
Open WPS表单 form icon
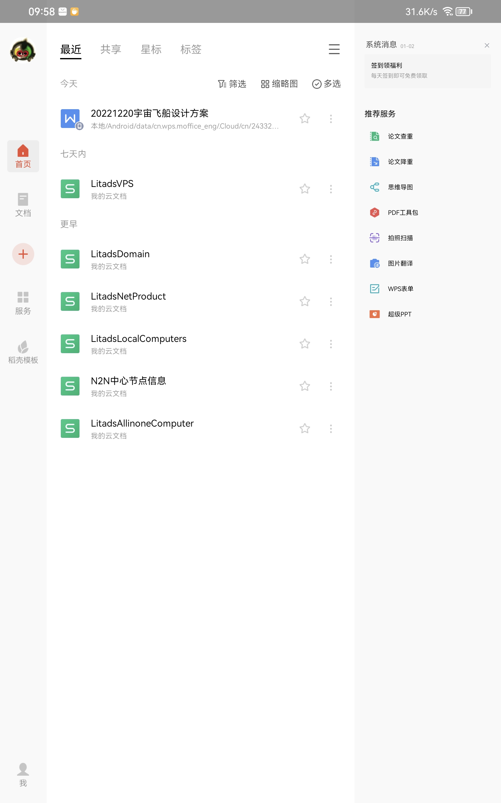pyautogui.click(x=374, y=289)
